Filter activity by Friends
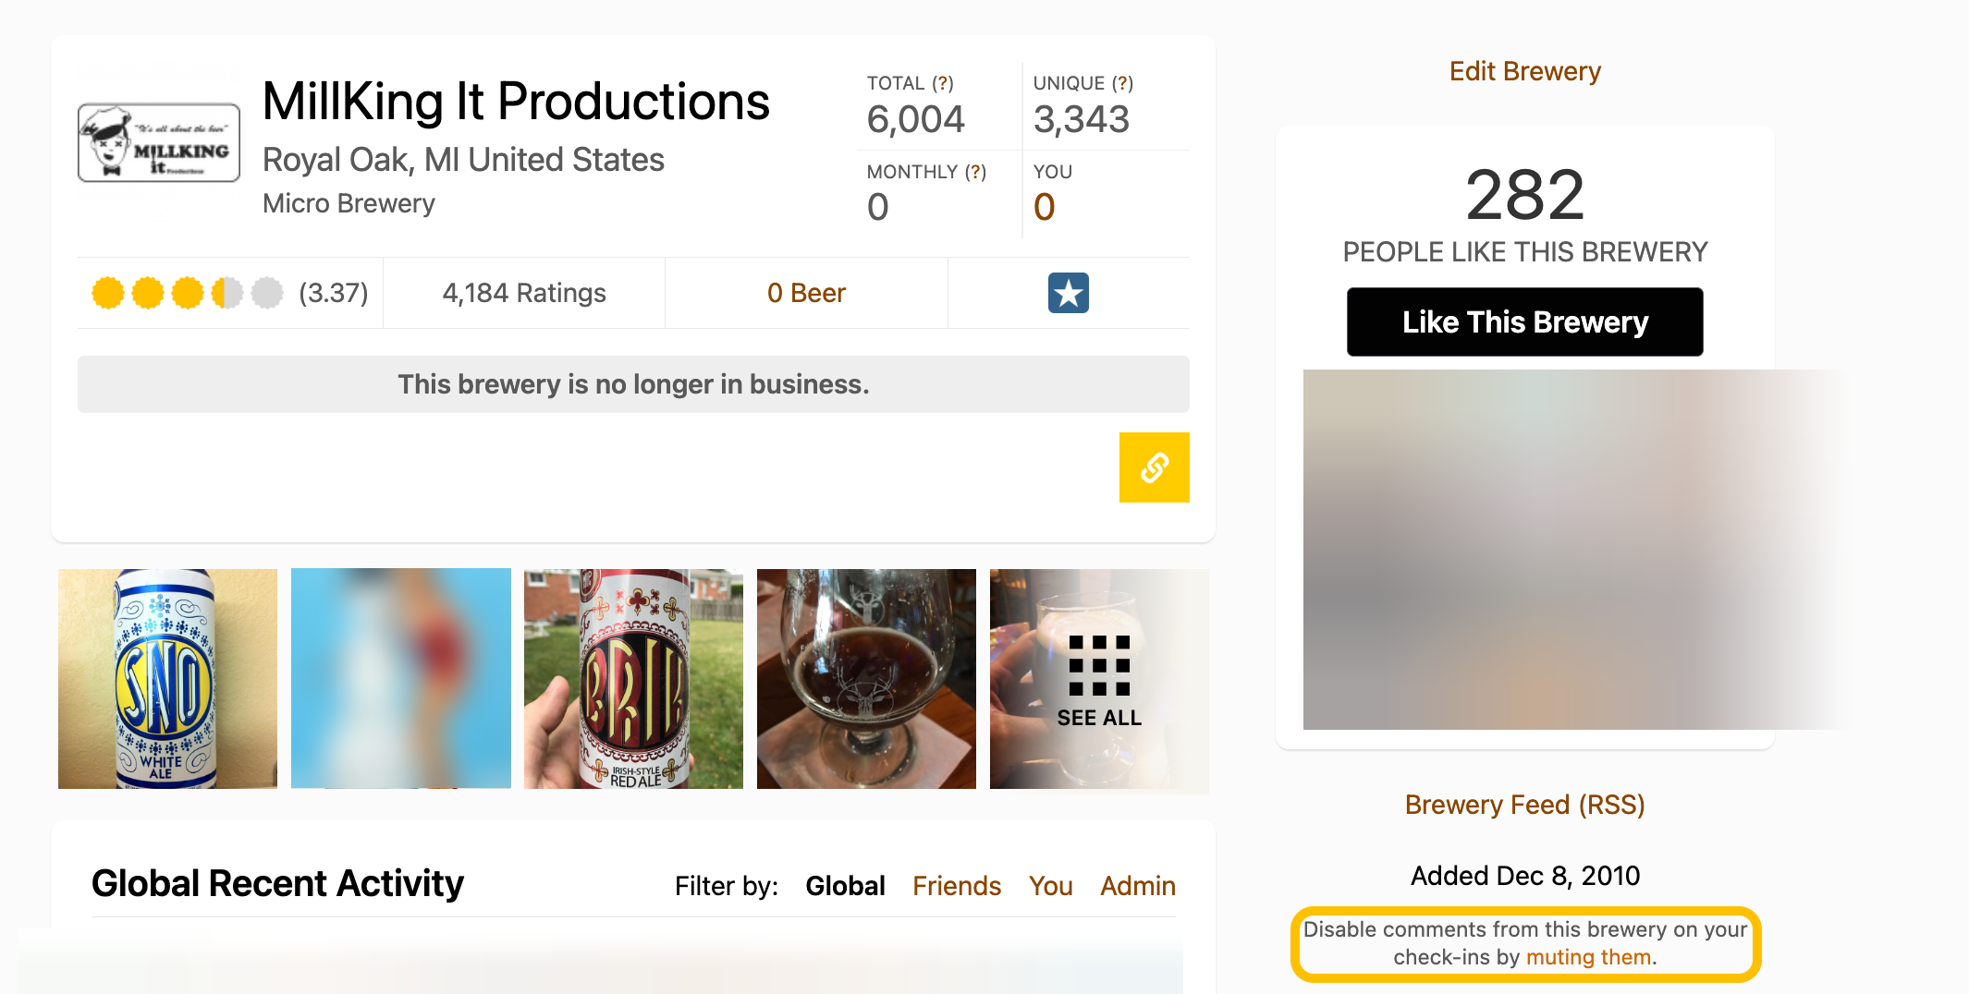 coord(957,886)
